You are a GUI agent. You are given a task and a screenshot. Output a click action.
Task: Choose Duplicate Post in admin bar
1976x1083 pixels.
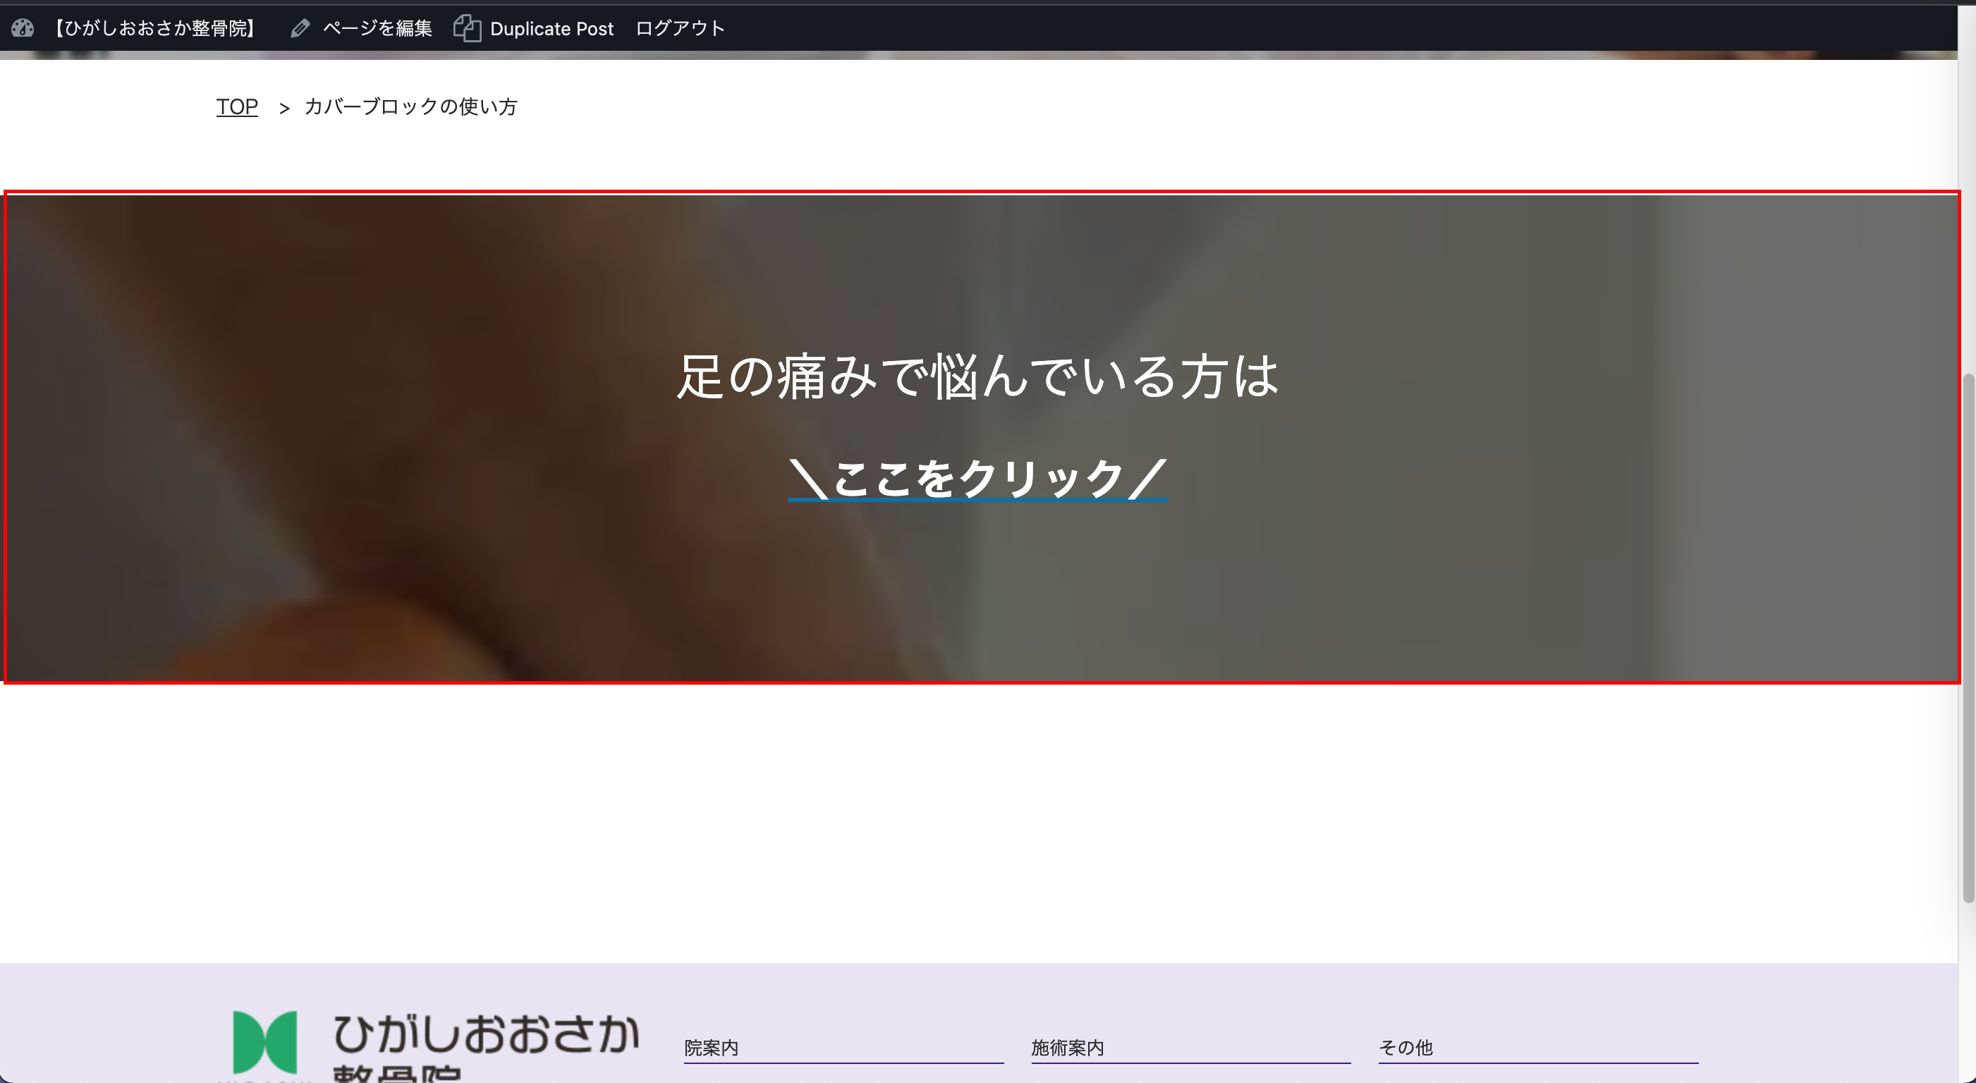[x=551, y=28]
